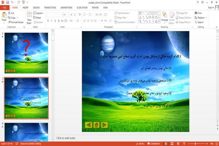Reset the slide layout
The height and width of the screenshot is (146, 219).
37,18
